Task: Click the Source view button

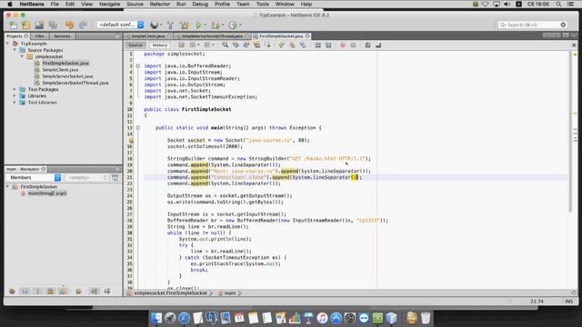Action: point(135,45)
